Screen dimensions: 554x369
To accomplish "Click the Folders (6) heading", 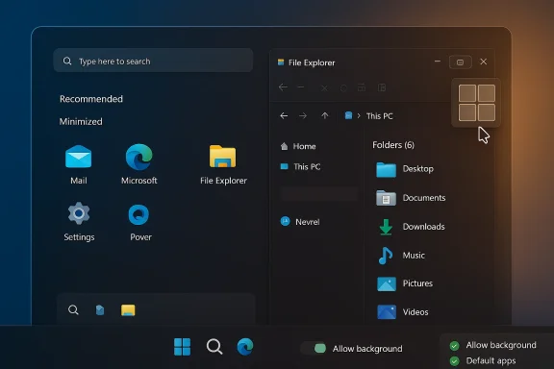I will click(393, 145).
